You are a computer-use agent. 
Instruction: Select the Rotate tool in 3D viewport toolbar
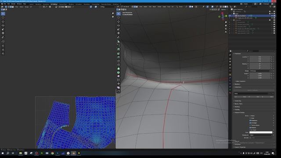pos(119,25)
